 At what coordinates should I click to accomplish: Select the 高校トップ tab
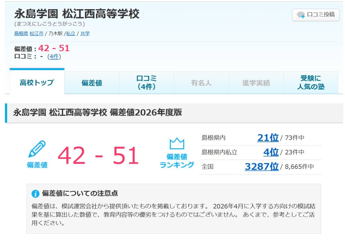(37, 83)
